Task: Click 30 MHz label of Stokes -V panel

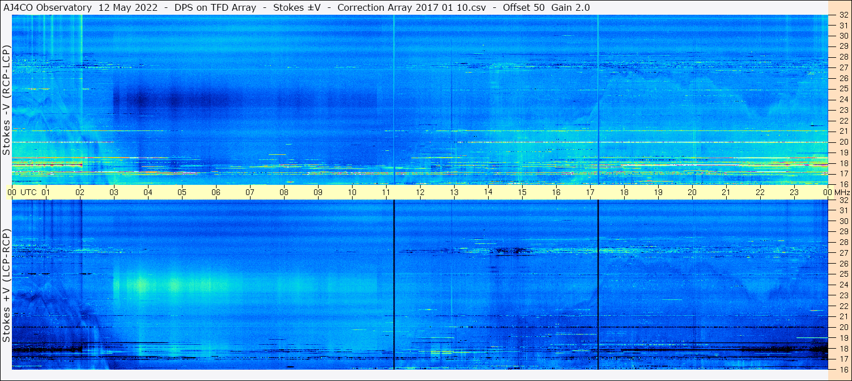Action: (843, 36)
